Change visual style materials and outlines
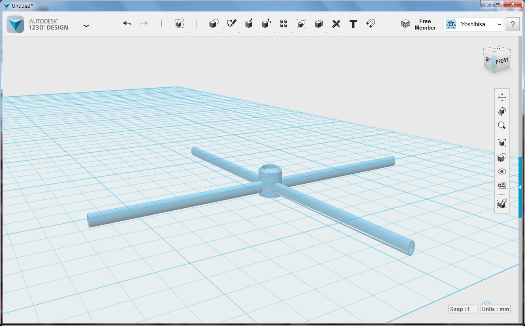 click(502, 157)
